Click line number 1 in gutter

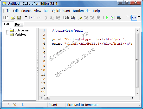click(44, 30)
